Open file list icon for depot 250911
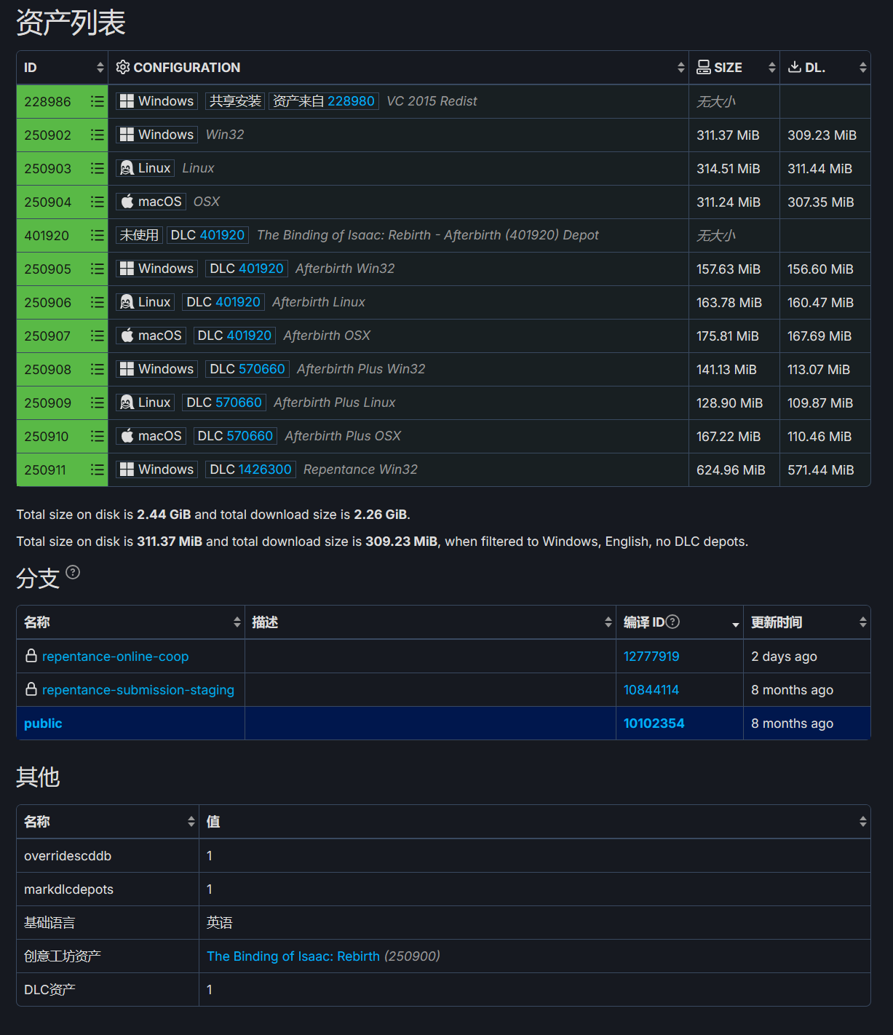This screenshot has height=1035, width=893. coord(97,469)
